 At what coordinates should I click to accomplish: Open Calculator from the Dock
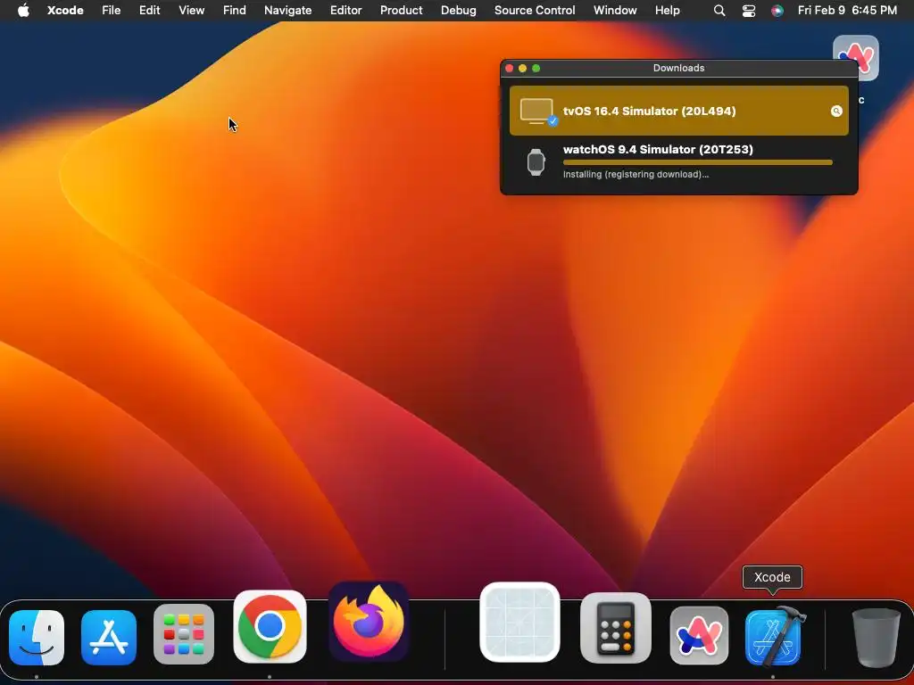coord(616,629)
